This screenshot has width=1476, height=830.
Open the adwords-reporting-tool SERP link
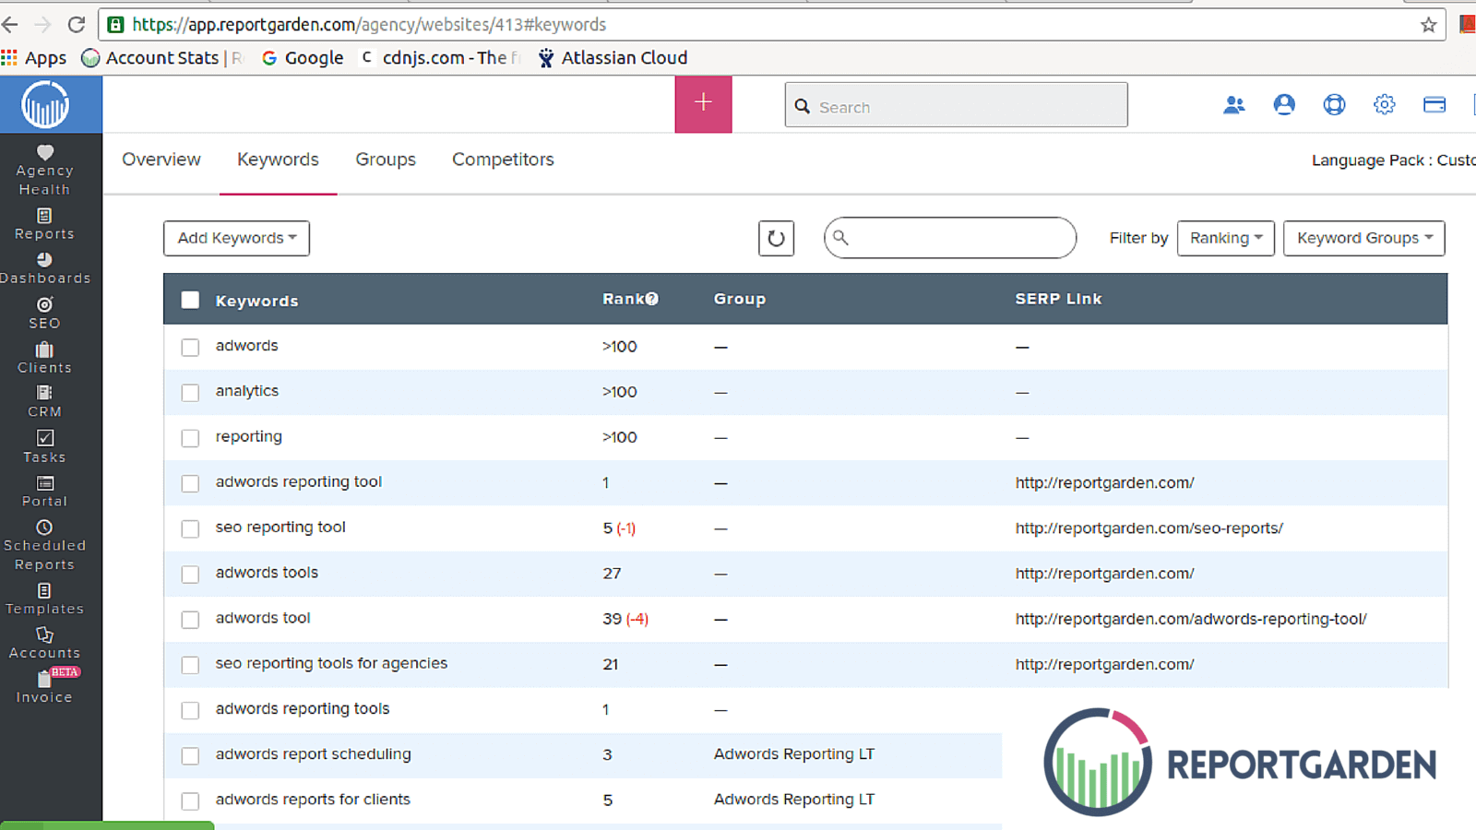[x=1190, y=619]
